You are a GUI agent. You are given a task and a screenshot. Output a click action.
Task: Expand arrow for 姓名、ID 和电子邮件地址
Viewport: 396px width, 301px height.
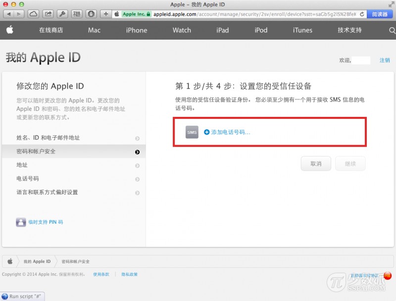tap(138, 139)
